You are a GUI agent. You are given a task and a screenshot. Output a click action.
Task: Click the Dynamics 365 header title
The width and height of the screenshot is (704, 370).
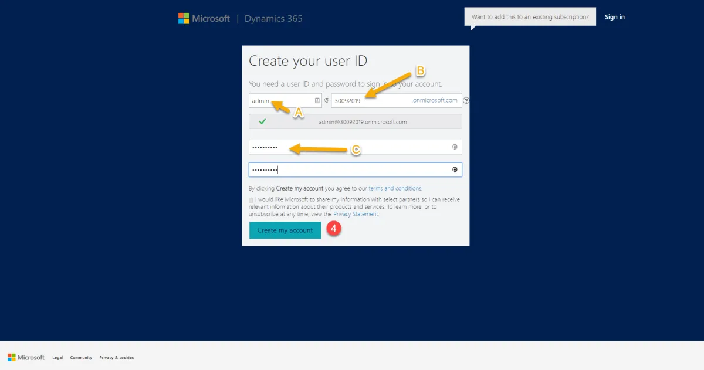click(x=273, y=18)
